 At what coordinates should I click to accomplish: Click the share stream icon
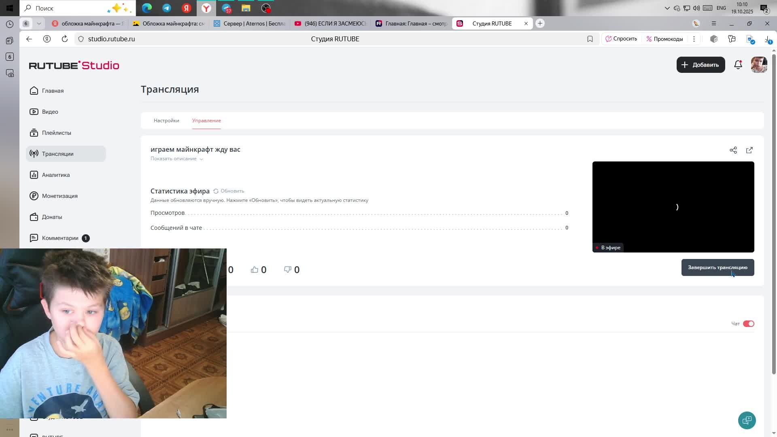733,150
